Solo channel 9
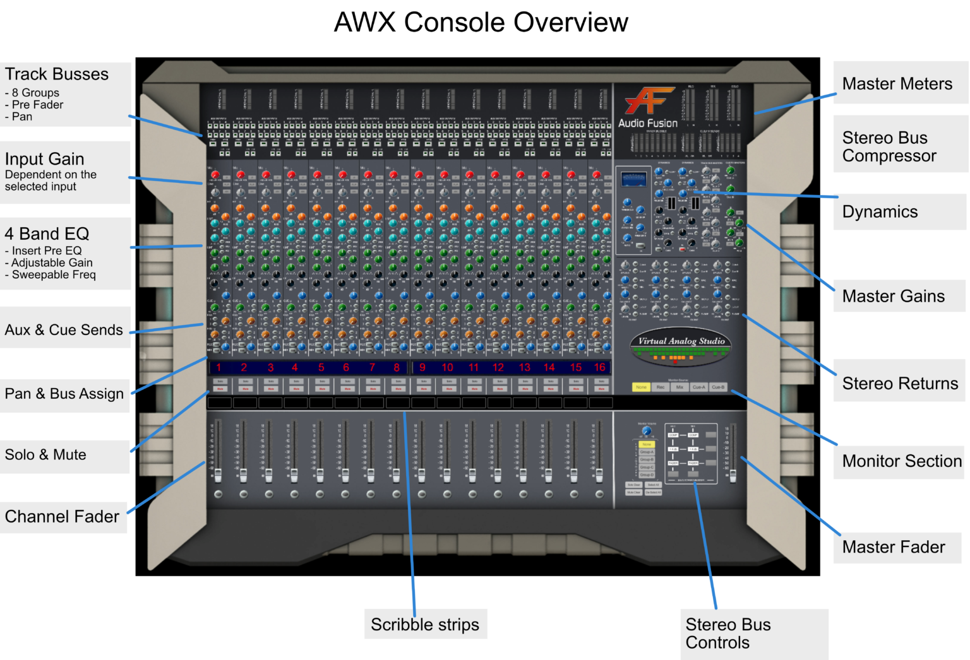970x660 pixels. (x=424, y=381)
